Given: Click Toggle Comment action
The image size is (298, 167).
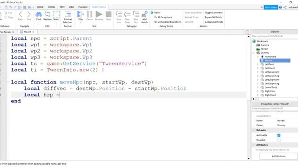Looking at the screenshot, I should pos(214,13).
